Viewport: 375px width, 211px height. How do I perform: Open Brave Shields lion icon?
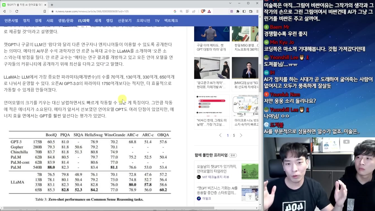pos(203,11)
